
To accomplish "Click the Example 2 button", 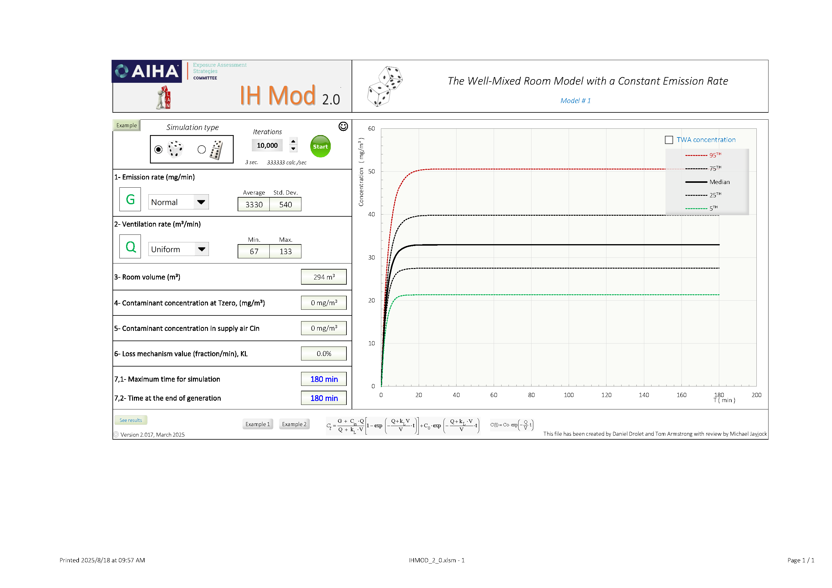I will pos(294,424).
